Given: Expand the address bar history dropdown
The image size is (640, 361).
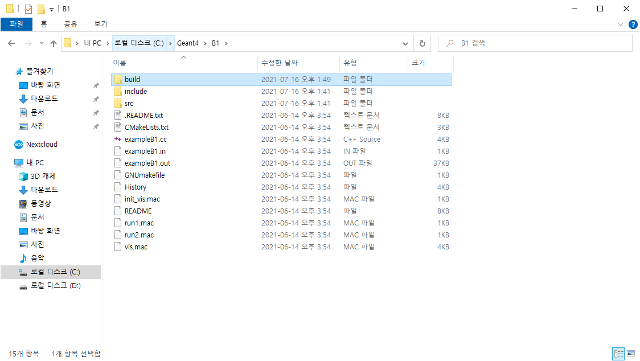Looking at the screenshot, I should 405,43.
